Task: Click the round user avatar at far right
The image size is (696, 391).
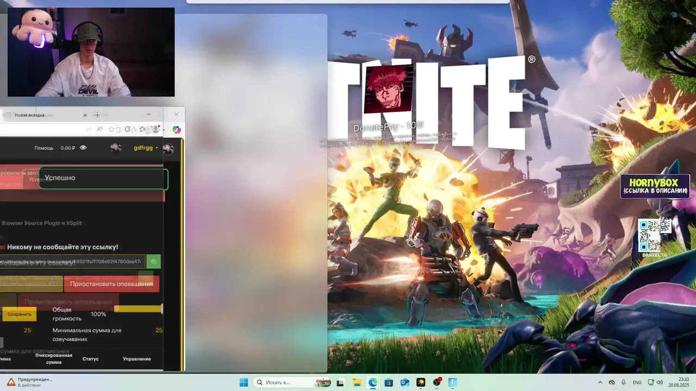Action: pyautogui.click(x=169, y=148)
